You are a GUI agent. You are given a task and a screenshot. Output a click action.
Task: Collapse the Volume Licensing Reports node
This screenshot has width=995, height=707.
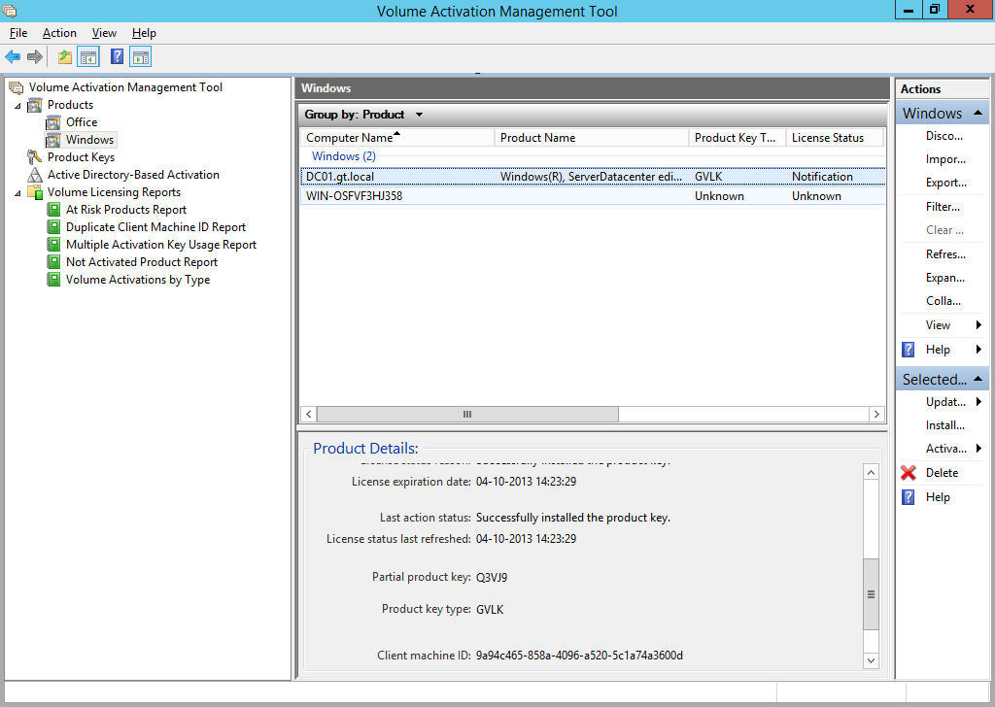tap(17, 192)
